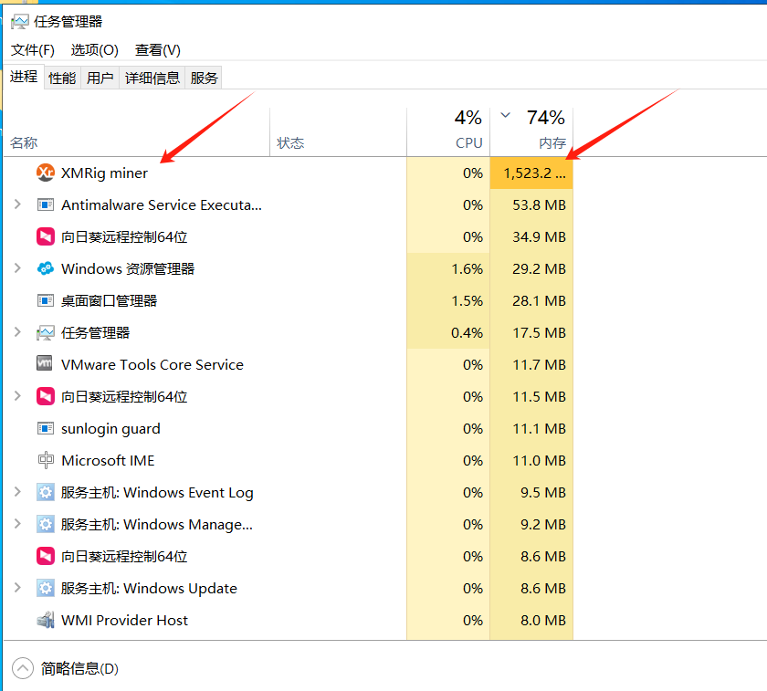Click the 11.0 MB memory cell
767x691 pixels.
(531, 461)
